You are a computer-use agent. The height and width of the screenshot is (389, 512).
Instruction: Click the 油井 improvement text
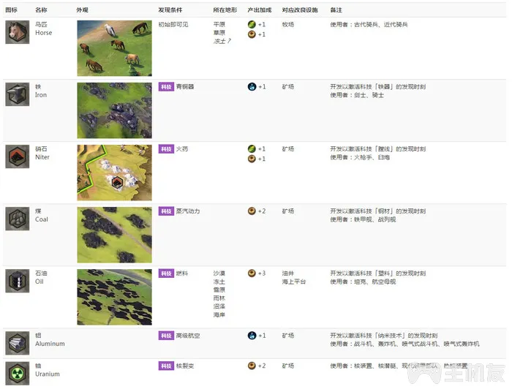coord(288,273)
